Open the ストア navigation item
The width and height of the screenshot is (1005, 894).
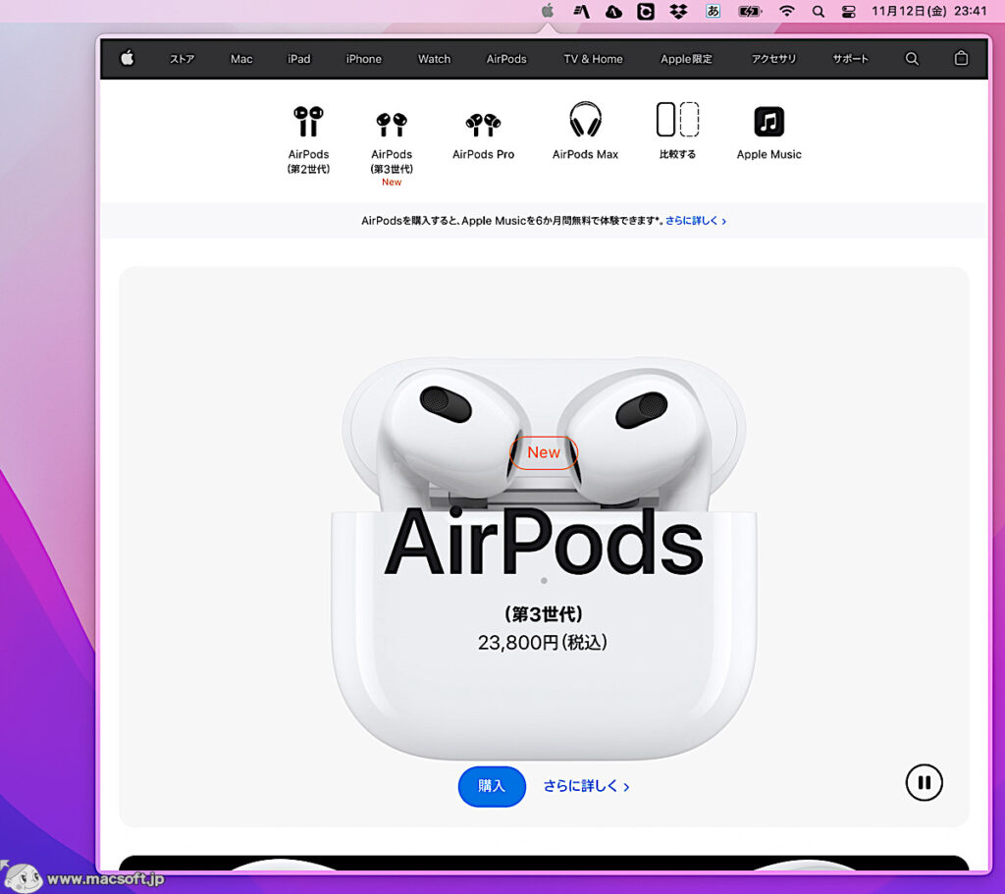(x=182, y=59)
